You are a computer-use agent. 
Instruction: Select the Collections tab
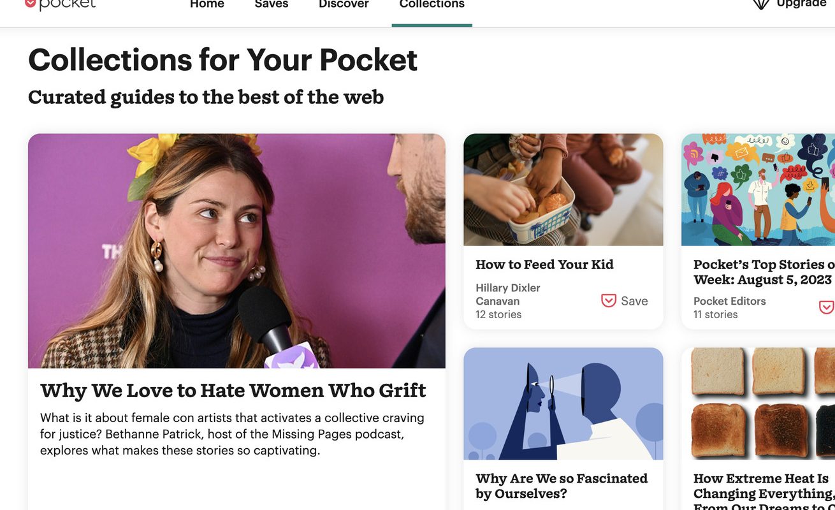click(x=432, y=4)
